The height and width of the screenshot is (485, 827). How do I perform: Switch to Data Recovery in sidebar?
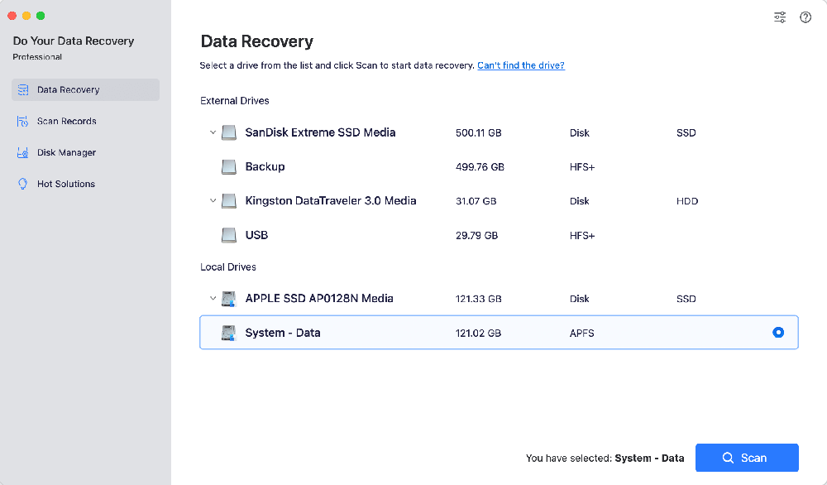click(69, 89)
